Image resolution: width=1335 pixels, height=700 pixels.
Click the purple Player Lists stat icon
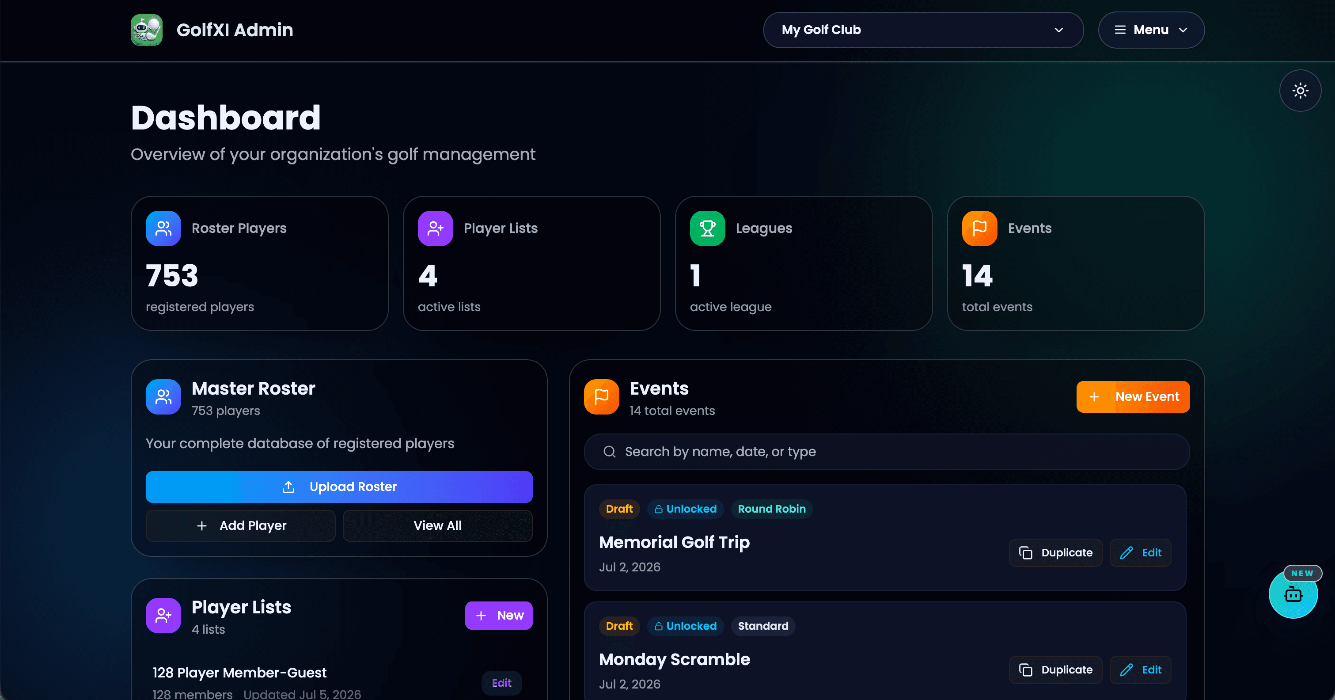pyautogui.click(x=435, y=228)
